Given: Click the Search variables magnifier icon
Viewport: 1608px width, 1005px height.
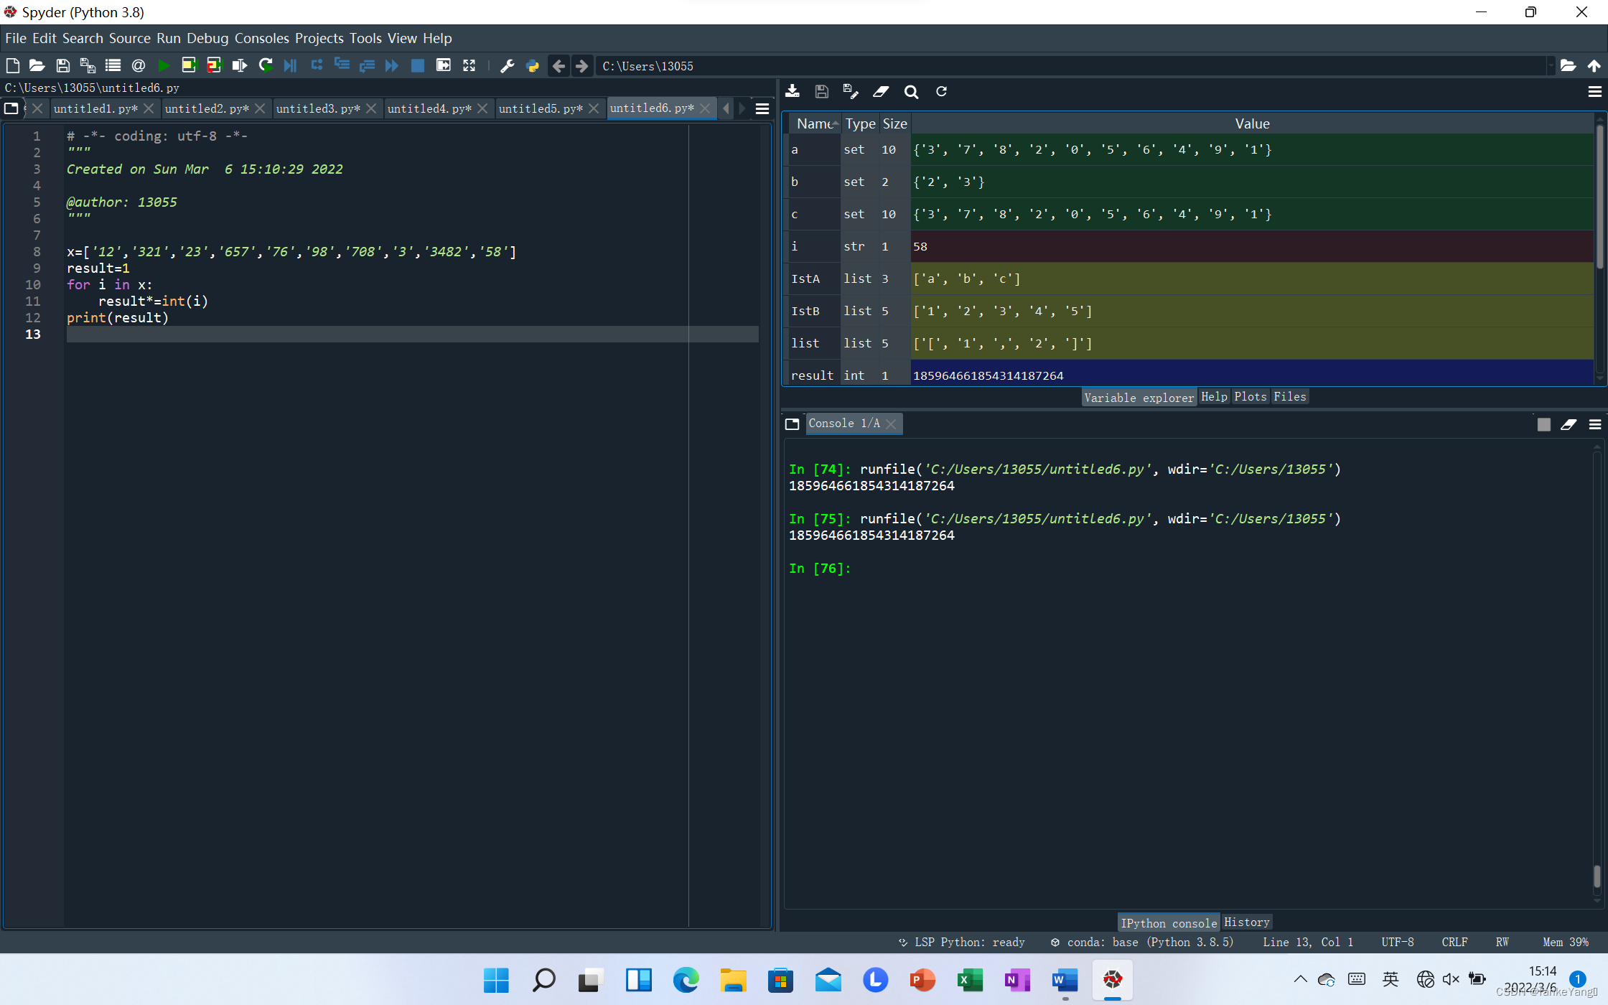Looking at the screenshot, I should click(911, 91).
